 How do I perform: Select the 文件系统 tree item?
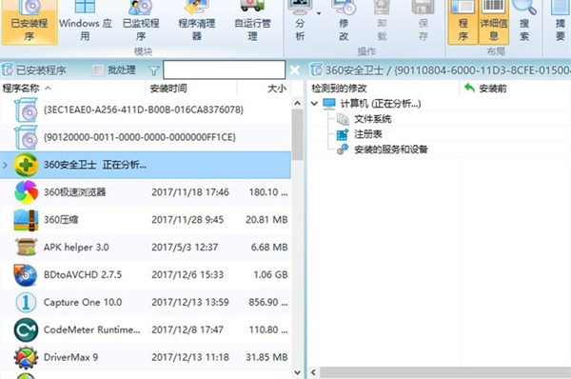(x=372, y=119)
